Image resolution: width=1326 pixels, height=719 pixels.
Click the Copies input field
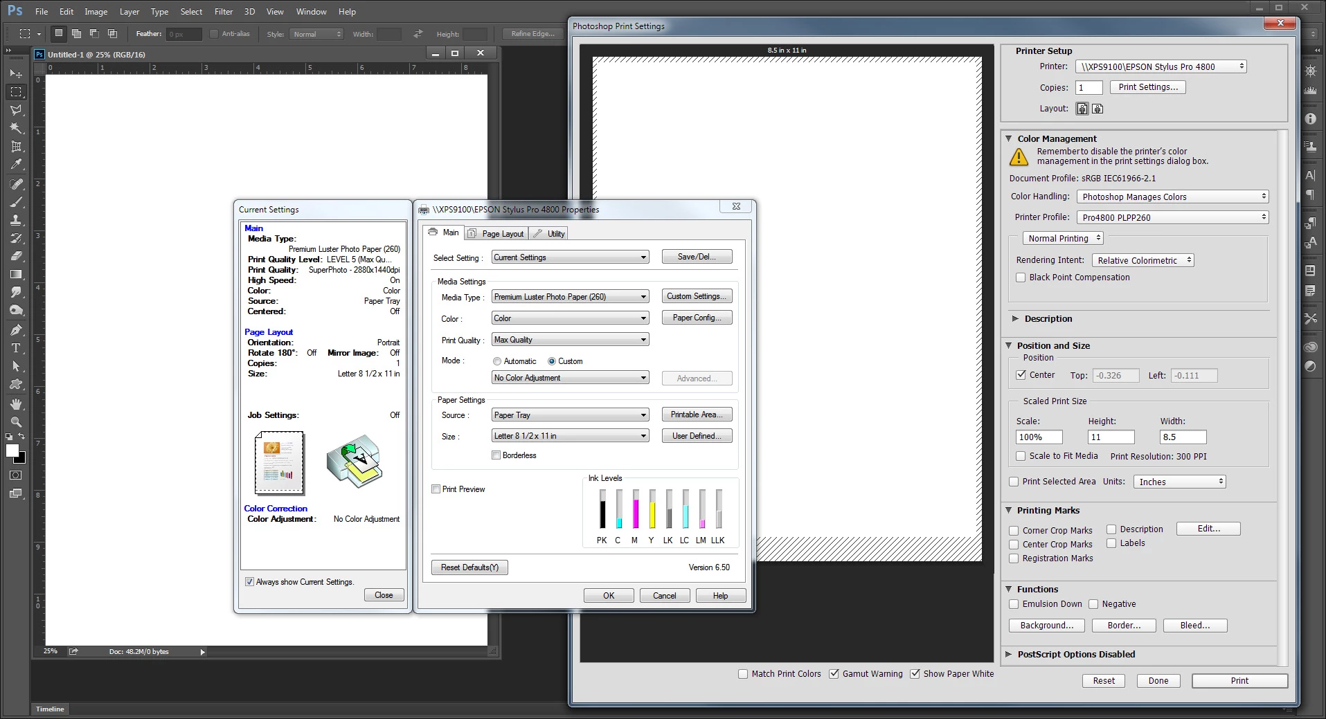click(1088, 88)
